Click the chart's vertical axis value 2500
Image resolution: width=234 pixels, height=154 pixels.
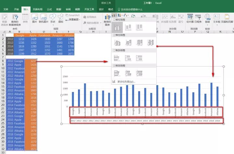(65, 76)
